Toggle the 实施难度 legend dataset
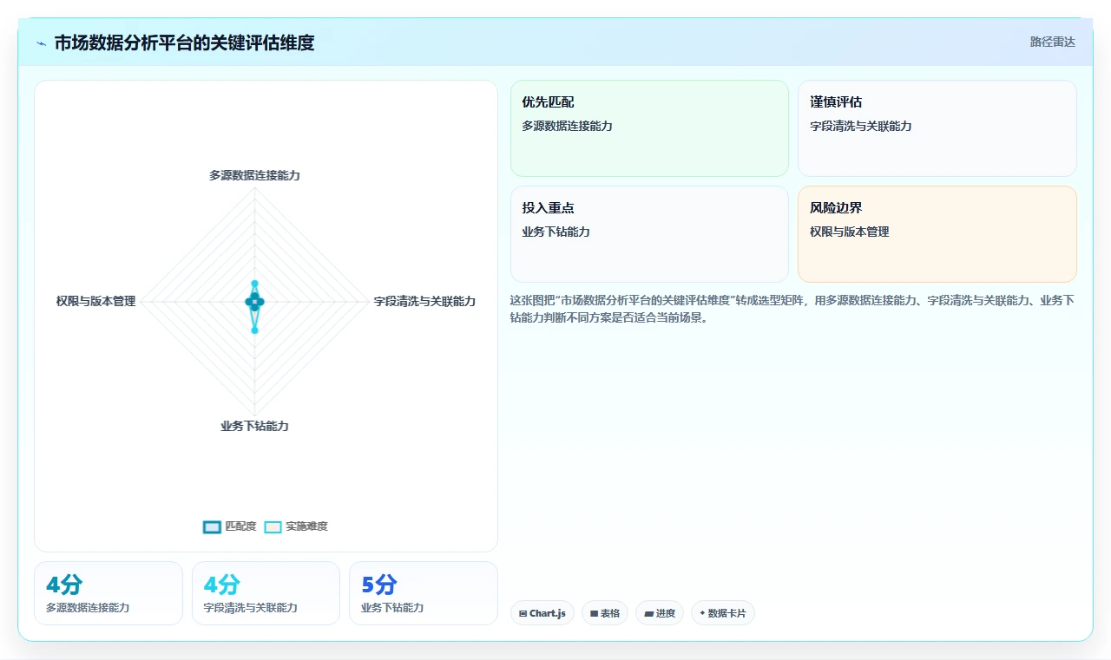This screenshot has height=660, width=1111. pyautogui.click(x=296, y=526)
